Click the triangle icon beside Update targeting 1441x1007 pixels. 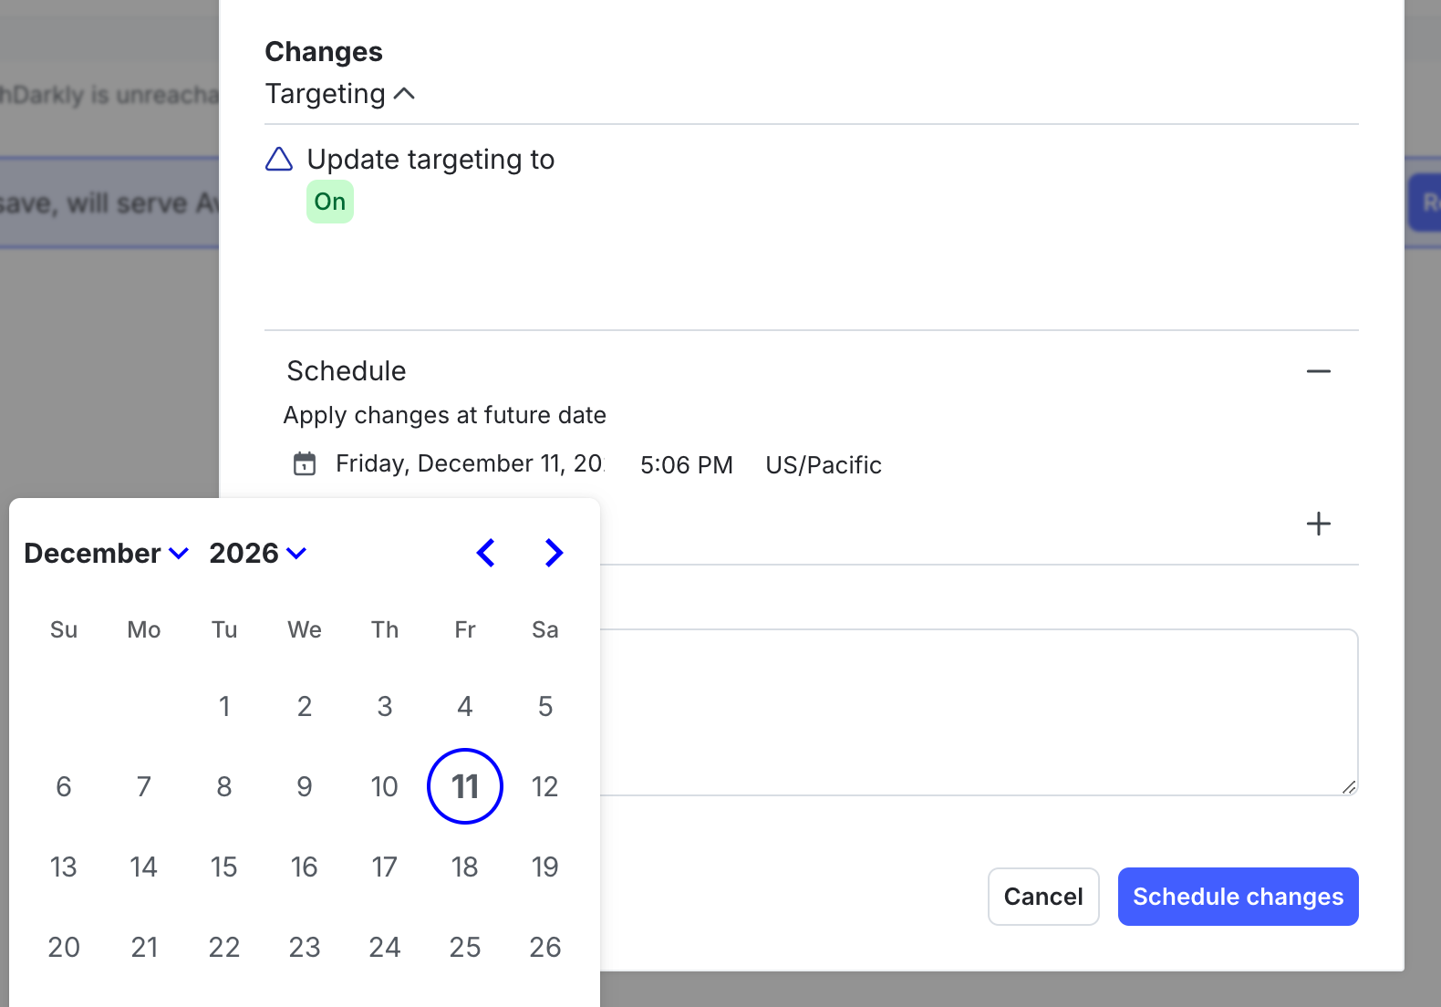pyautogui.click(x=279, y=160)
